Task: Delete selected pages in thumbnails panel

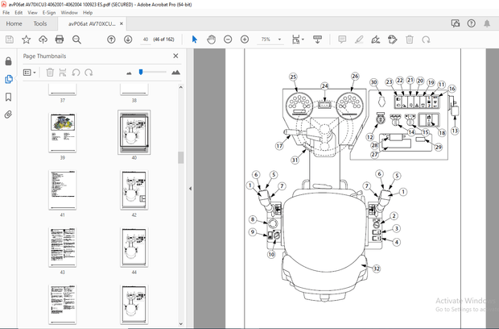Action: tap(50, 73)
